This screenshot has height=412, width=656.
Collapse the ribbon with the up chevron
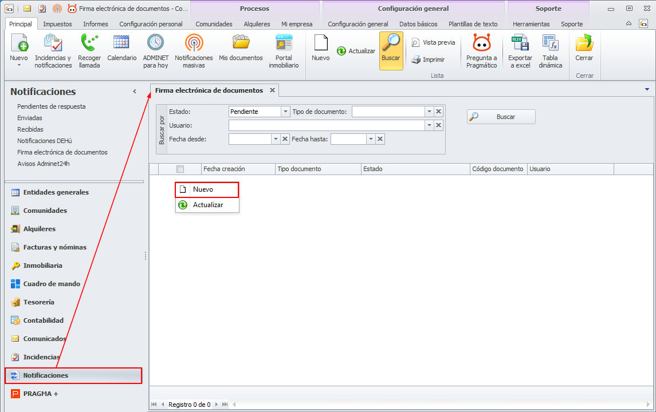pyautogui.click(x=629, y=24)
